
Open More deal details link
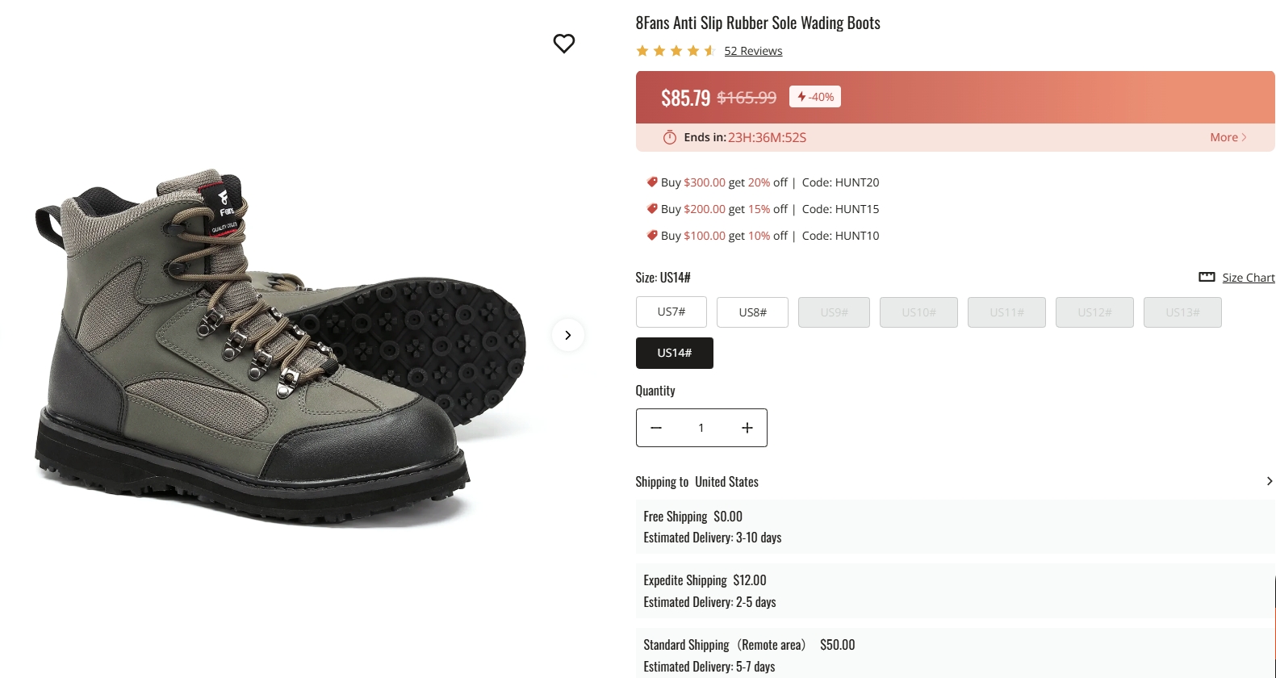click(x=1228, y=137)
